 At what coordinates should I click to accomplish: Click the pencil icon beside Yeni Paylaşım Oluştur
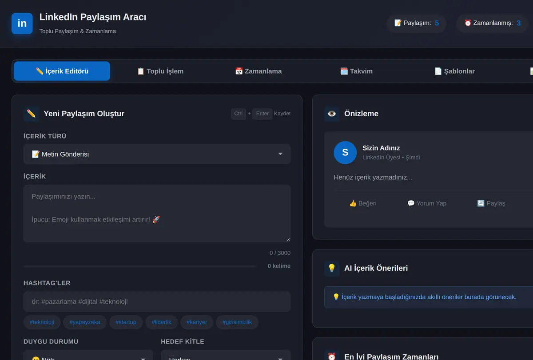[x=32, y=114]
